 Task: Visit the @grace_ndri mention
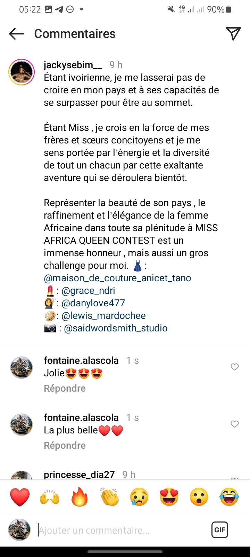coord(88,291)
